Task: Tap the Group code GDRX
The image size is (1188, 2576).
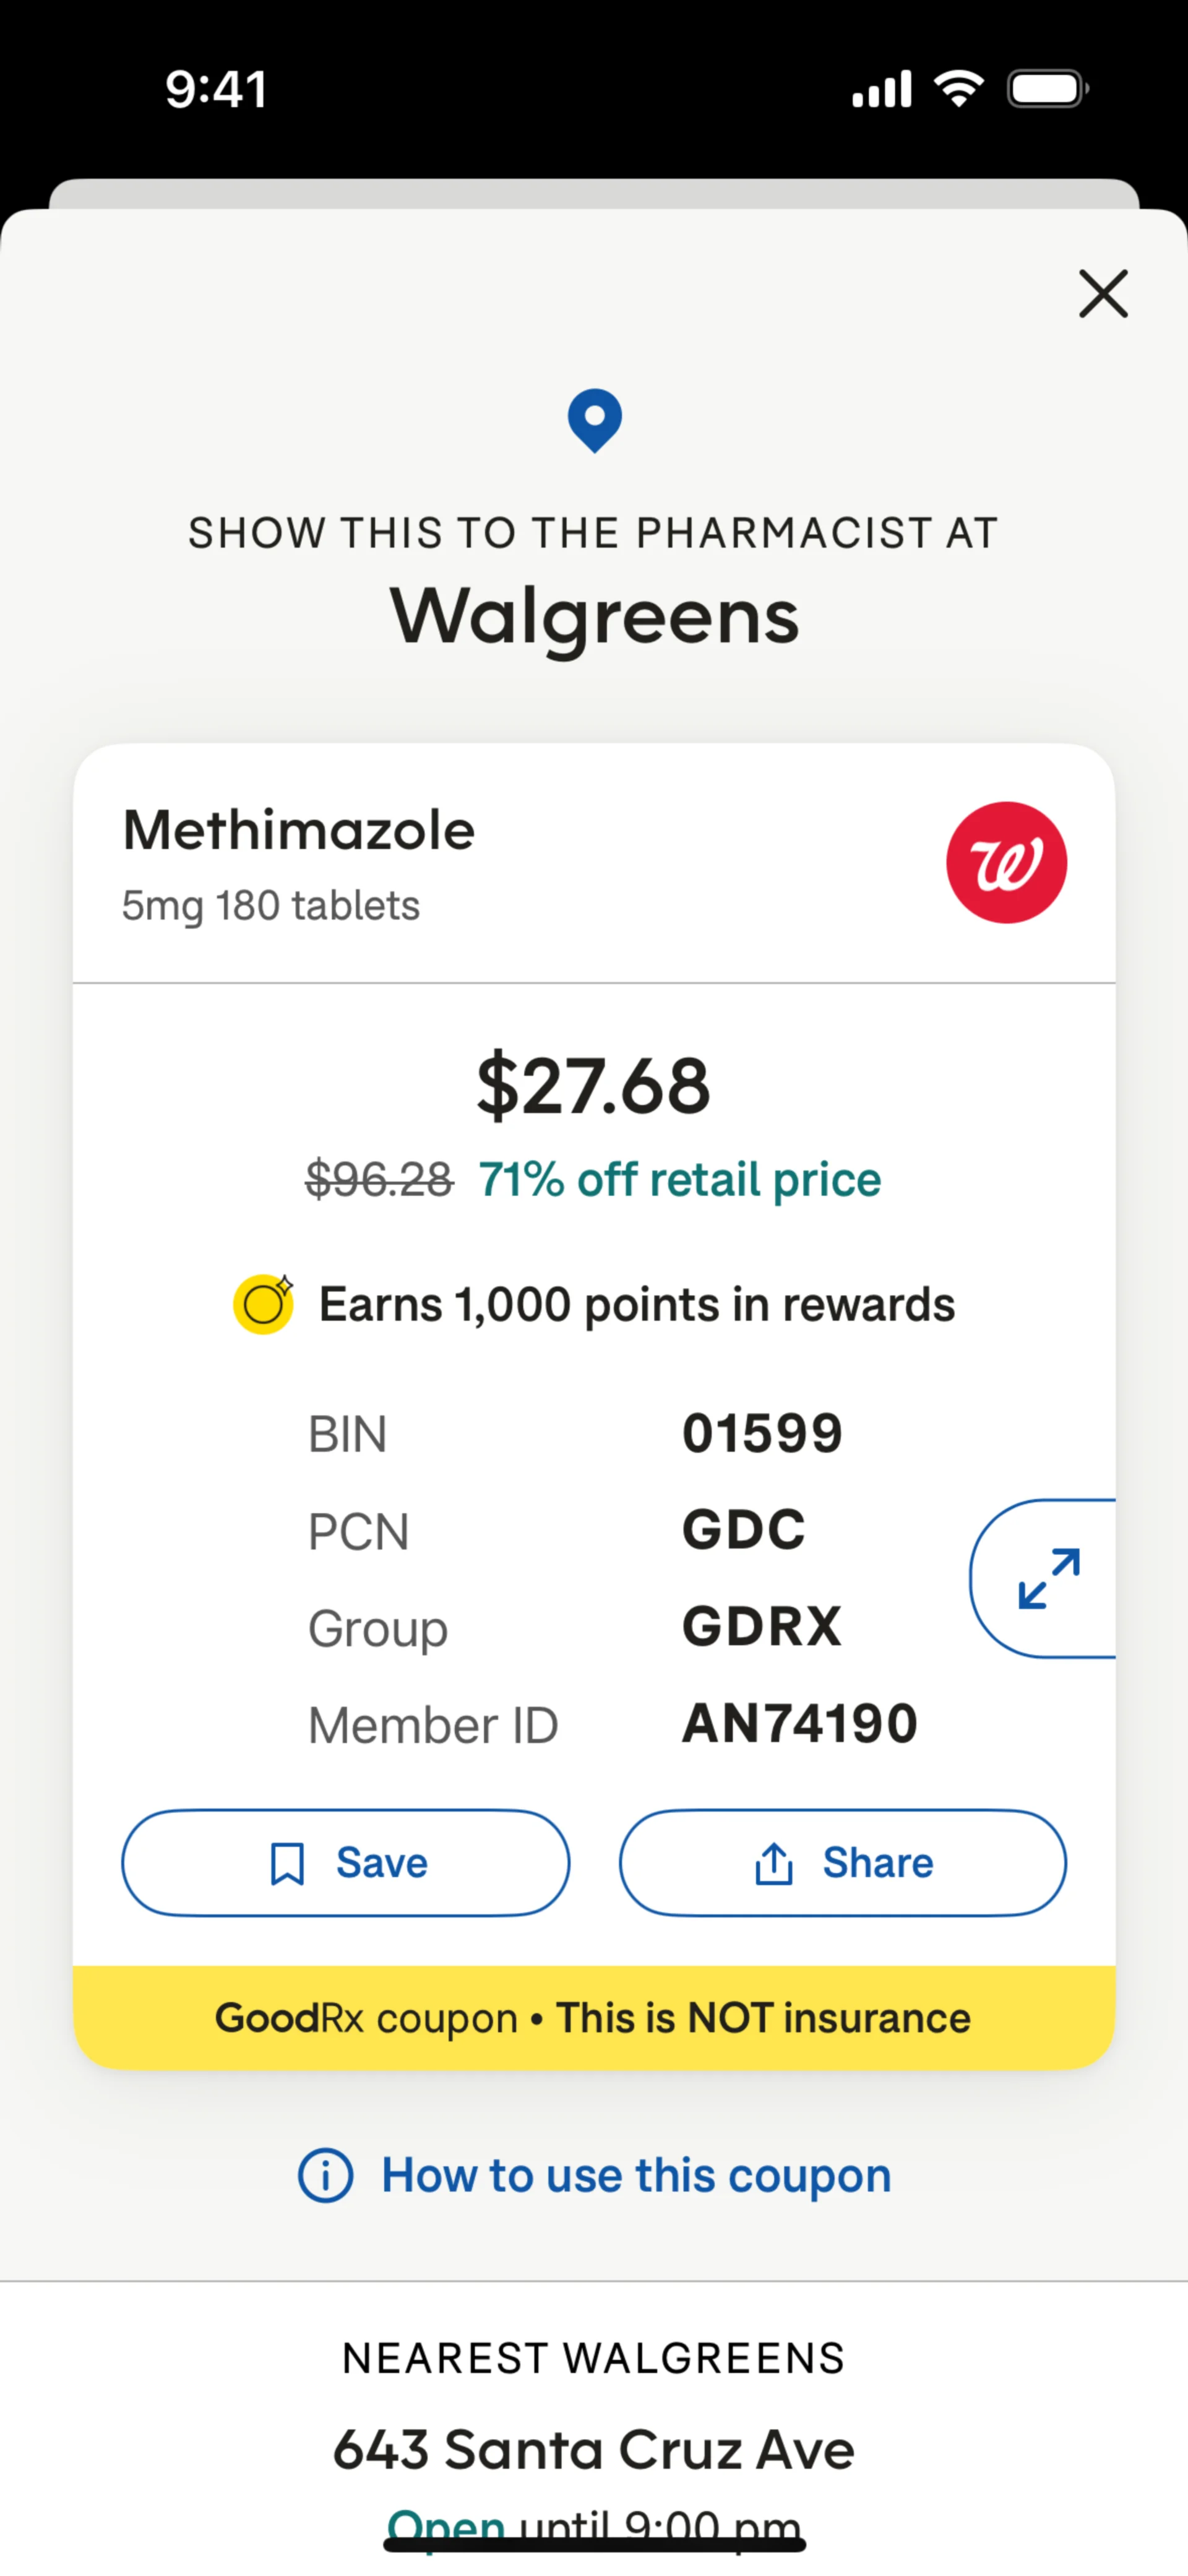Action: [x=762, y=1627]
